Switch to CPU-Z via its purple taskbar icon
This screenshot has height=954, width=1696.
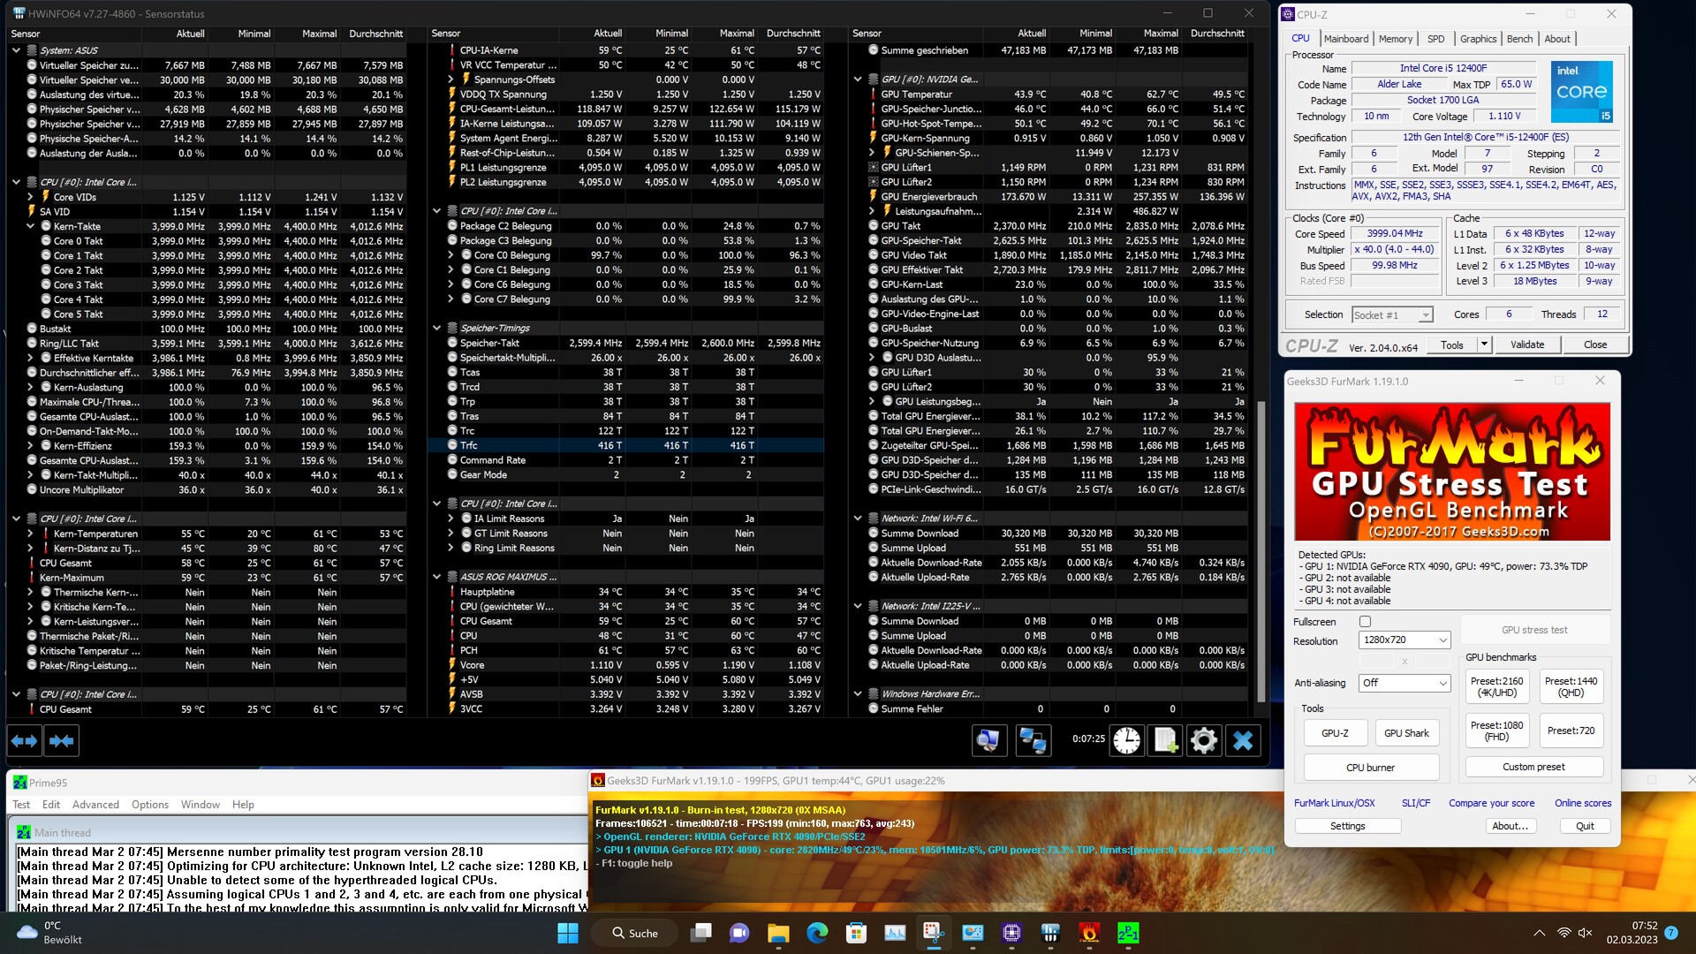pyautogui.click(x=1011, y=933)
